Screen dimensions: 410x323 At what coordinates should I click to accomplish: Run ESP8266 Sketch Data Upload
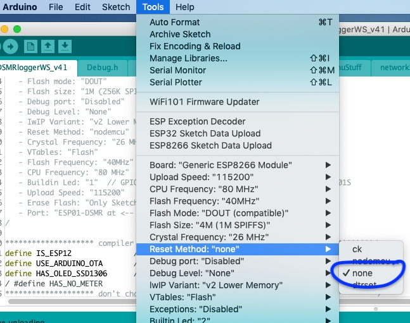(x=210, y=145)
